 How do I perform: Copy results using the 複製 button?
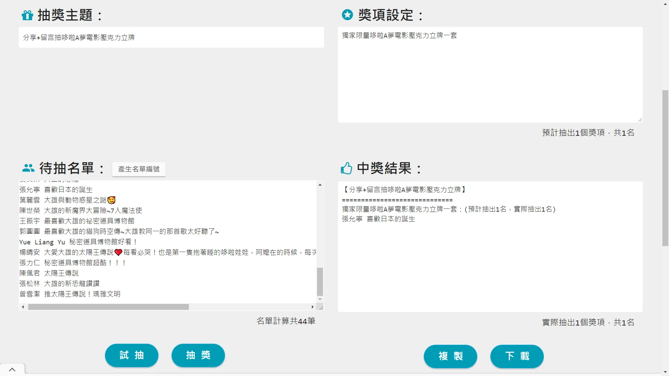pyautogui.click(x=451, y=357)
